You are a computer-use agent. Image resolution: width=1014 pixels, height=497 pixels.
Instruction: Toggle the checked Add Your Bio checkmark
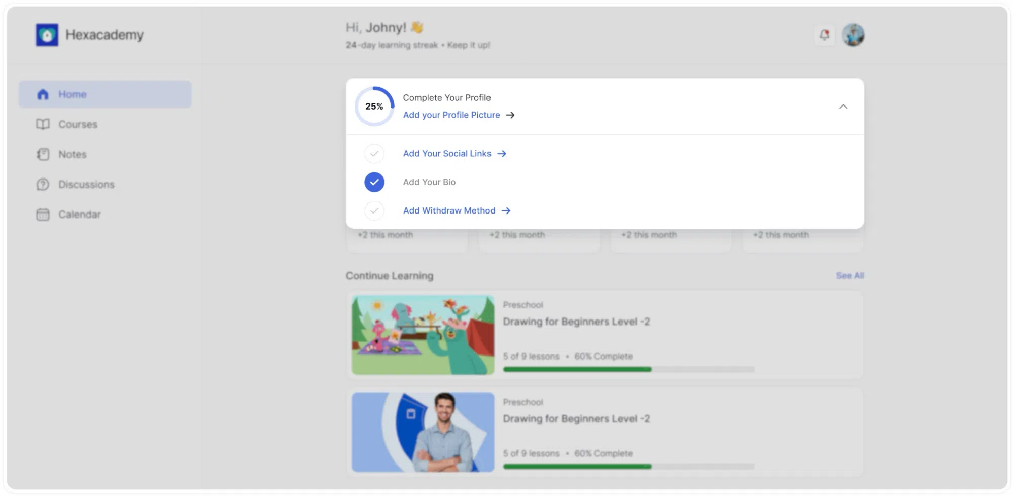[374, 182]
